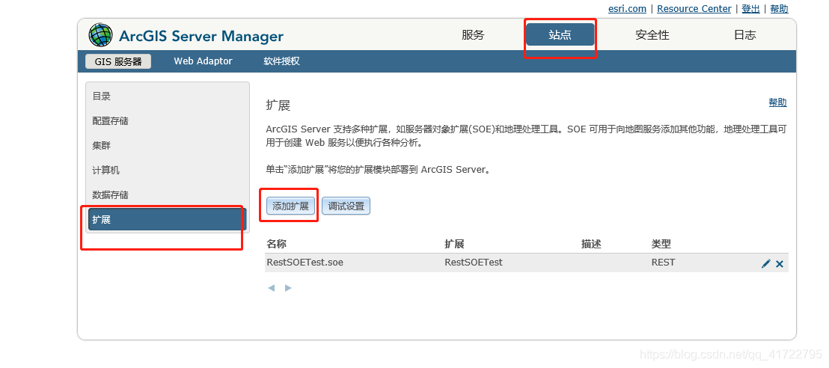This screenshot has width=829, height=368.
Task: Open 计算机 in the left sidebar
Action: tap(105, 171)
